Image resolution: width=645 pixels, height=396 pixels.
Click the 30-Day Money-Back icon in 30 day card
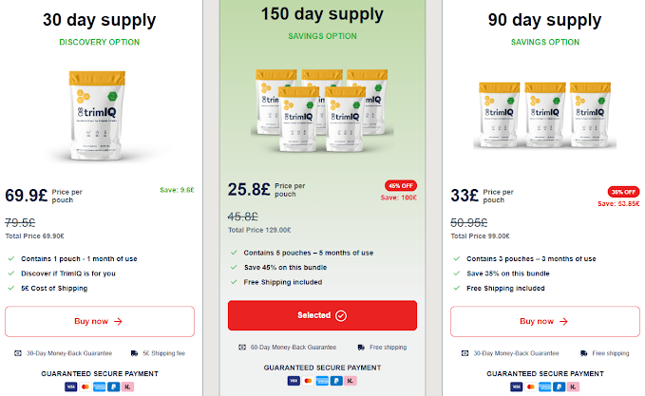pos(21,353)
